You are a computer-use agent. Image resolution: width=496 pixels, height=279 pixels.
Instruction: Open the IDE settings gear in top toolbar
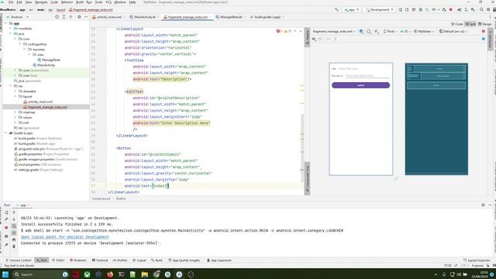pyautogui.click(x=488, y=10)
